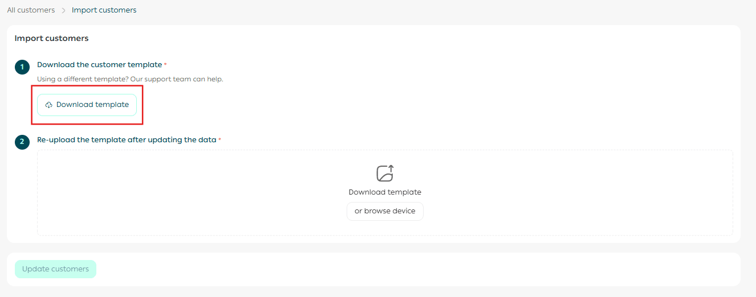756x297 pixels.
Task: Select the Import customers breadcrumb item
Action: [104, 10]
